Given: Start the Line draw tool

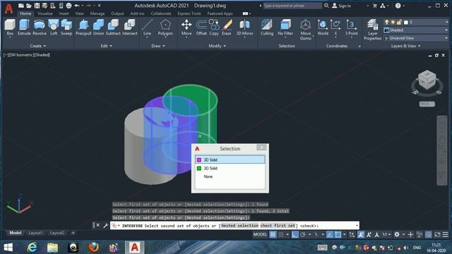Looking at the screenshot, I should (x=147, y=27).
